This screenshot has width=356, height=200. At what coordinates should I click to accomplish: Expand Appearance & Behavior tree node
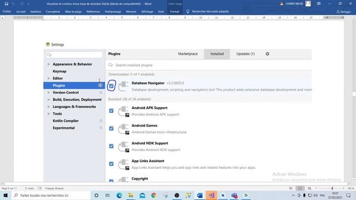[x=48, y=64]
